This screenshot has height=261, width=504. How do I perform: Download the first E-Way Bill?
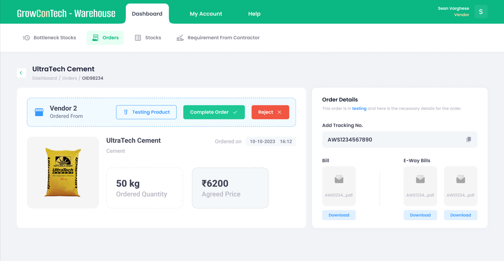click(x=420, y=215)
